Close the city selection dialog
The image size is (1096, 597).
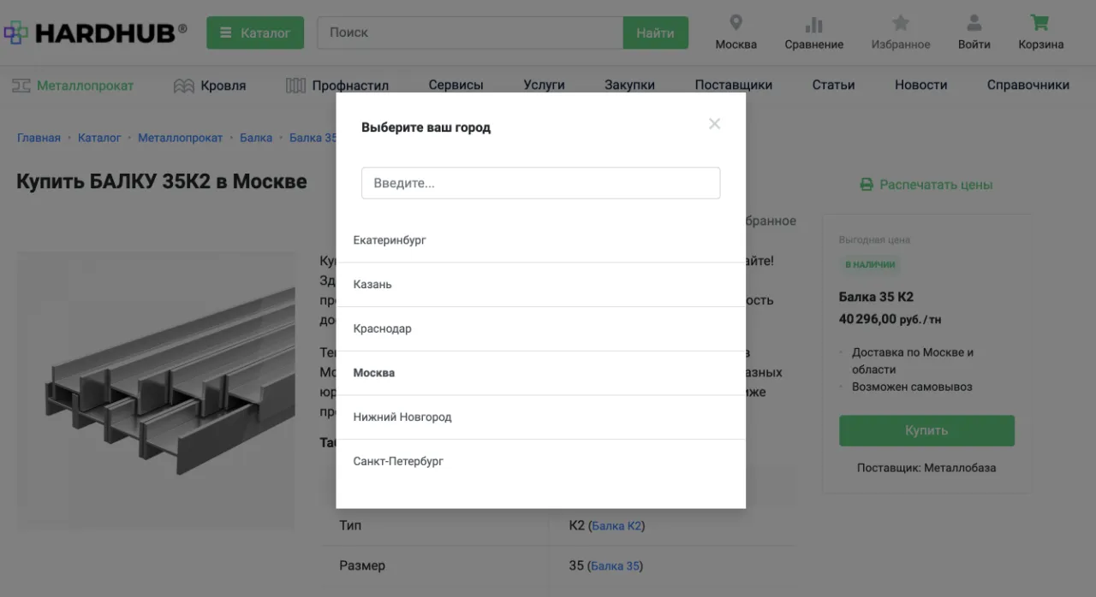pyautogui.click(x=714, y=124)
